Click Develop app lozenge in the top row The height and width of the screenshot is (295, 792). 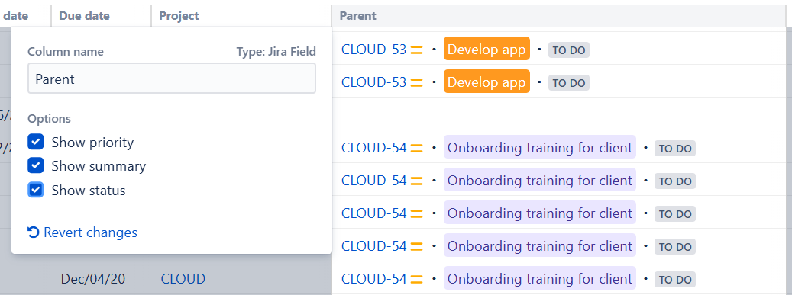[x=487, y=50]
